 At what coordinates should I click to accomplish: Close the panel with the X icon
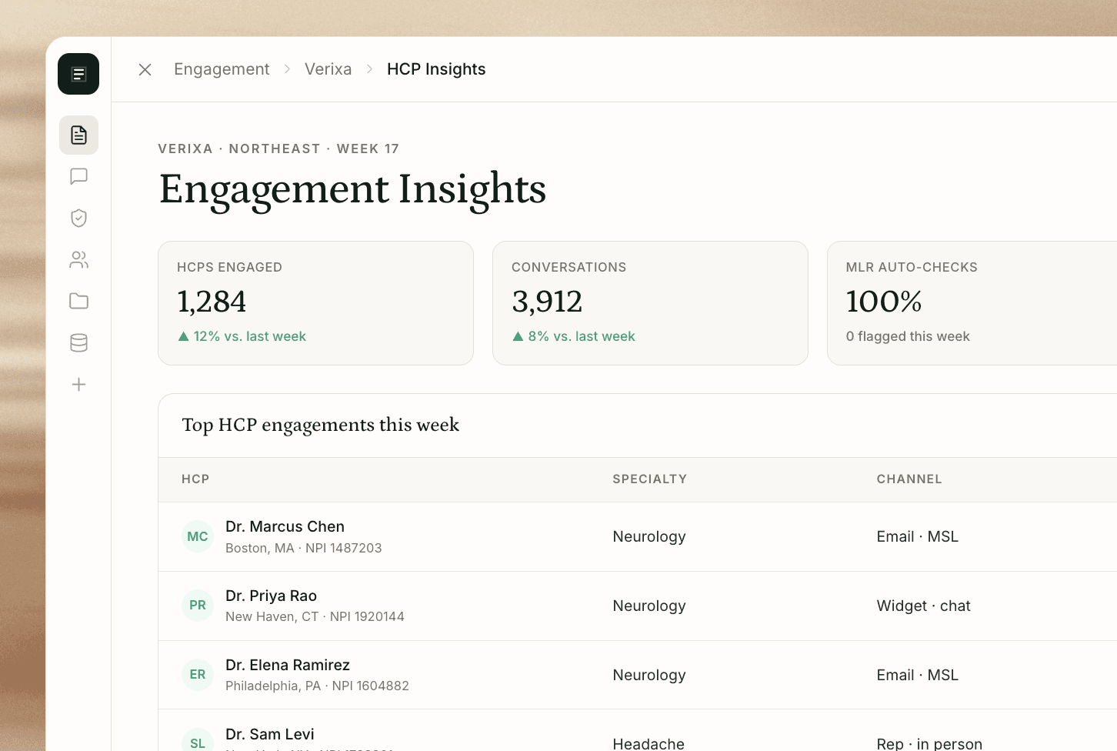click(x=145, y=69)
